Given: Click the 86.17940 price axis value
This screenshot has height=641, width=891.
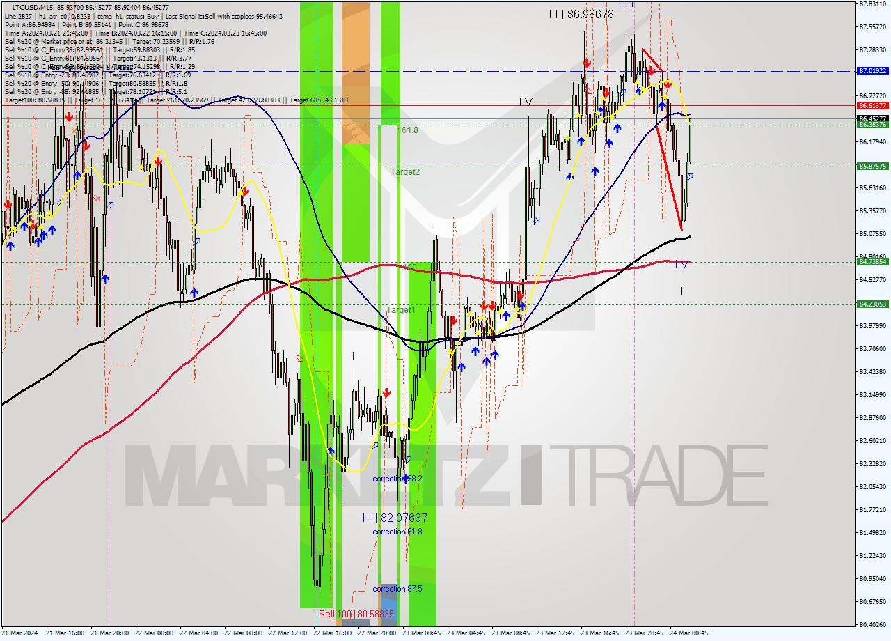Looking at the screenshot, I should point(873,142).
